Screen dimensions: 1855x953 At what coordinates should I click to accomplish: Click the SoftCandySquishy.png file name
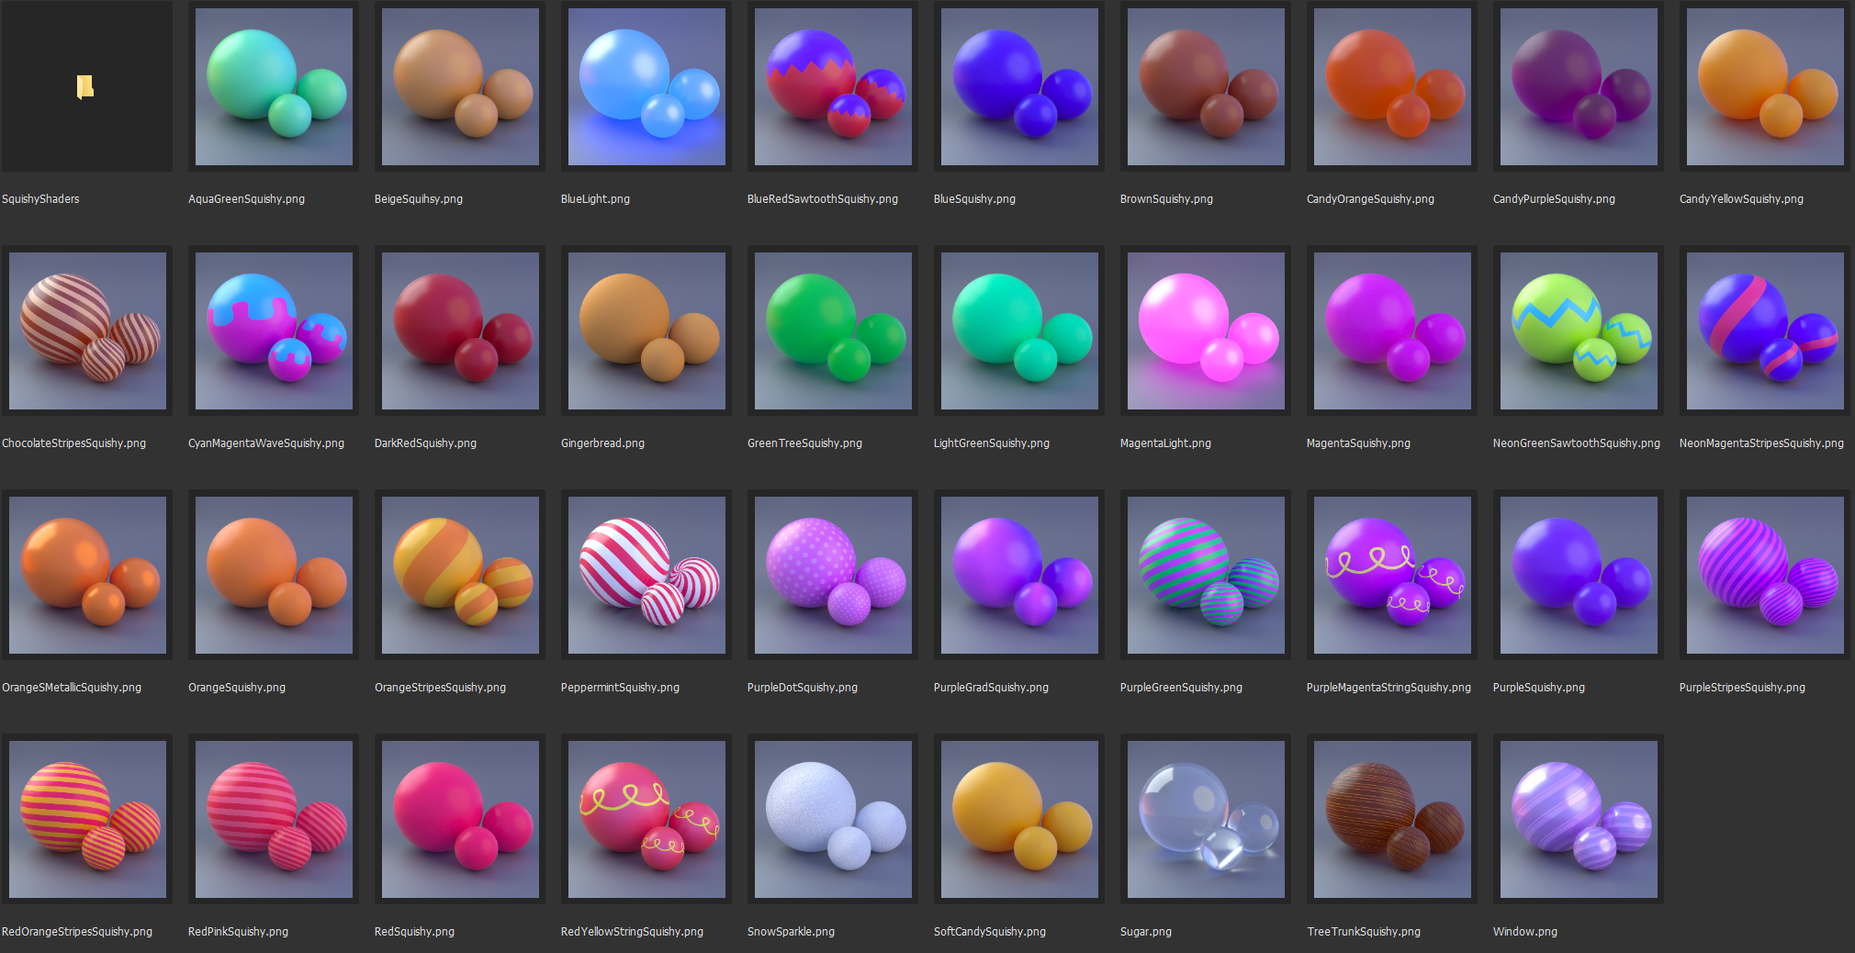pos(990,932)
